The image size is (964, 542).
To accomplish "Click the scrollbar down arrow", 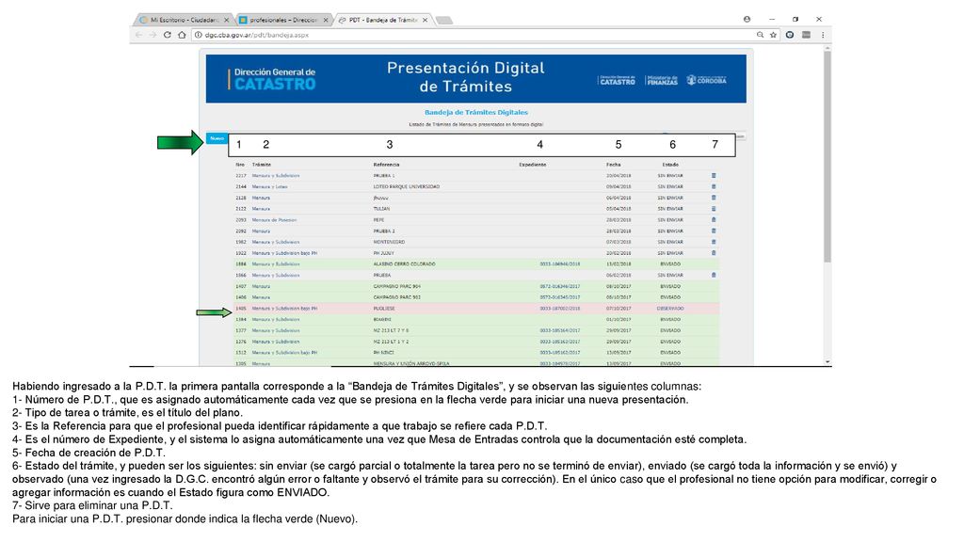I will (x=827, y=362).
